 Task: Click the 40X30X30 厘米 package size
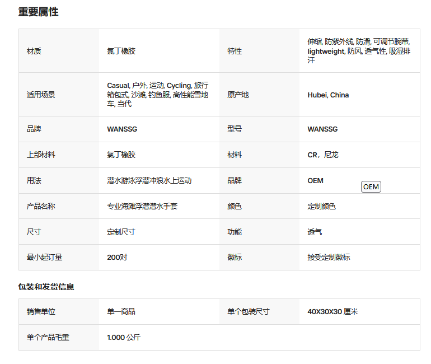pyautogui.click(x=332, y=311)
